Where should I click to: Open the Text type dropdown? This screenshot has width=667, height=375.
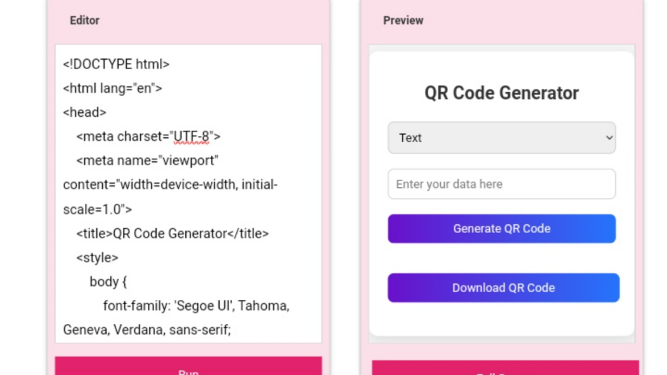pos(501,138)
